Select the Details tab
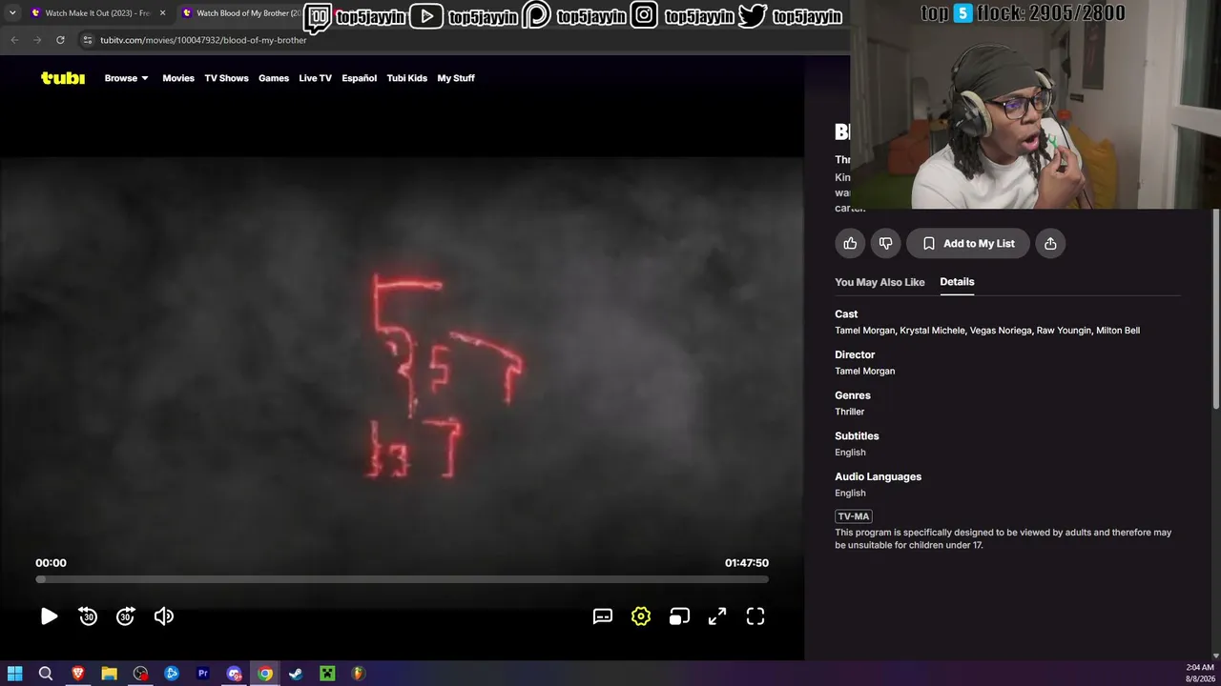1221x686 pixels. [x=957, y=282]
